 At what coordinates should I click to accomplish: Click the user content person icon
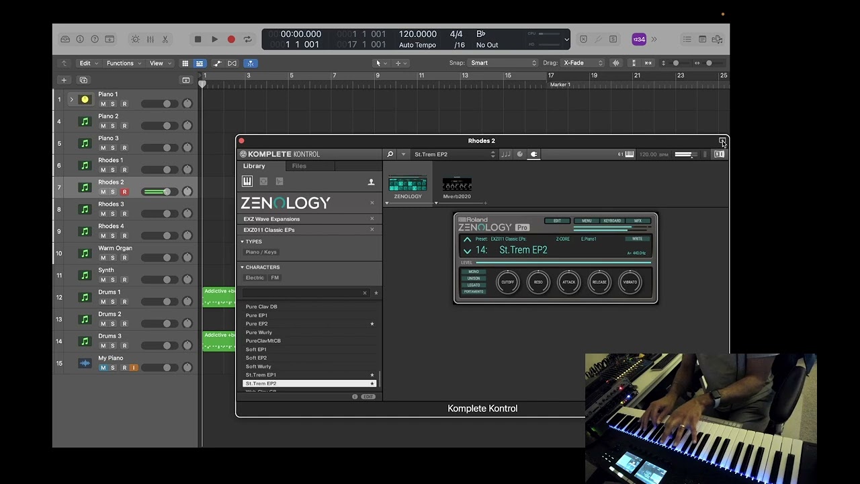[371, 182]
